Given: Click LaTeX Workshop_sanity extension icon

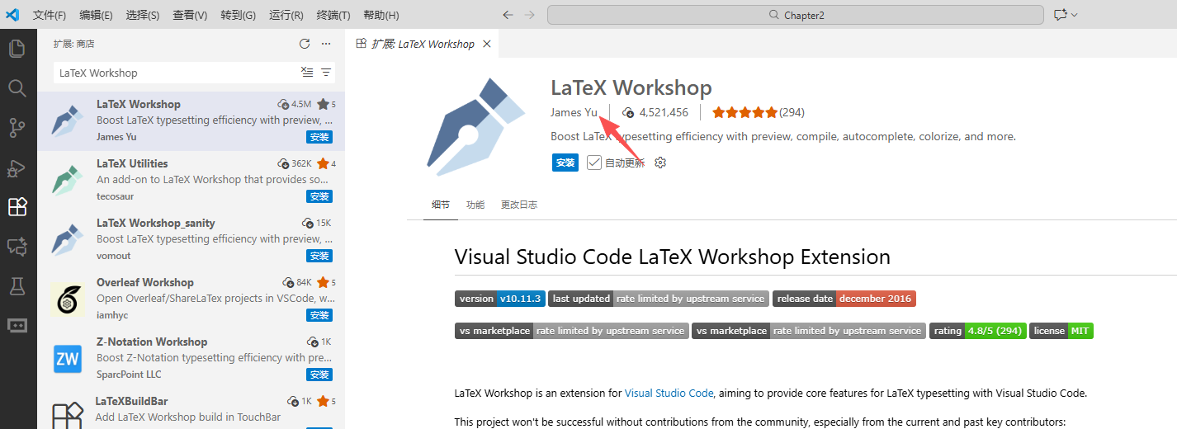Looking at the screenshot, I should point(68,240).
